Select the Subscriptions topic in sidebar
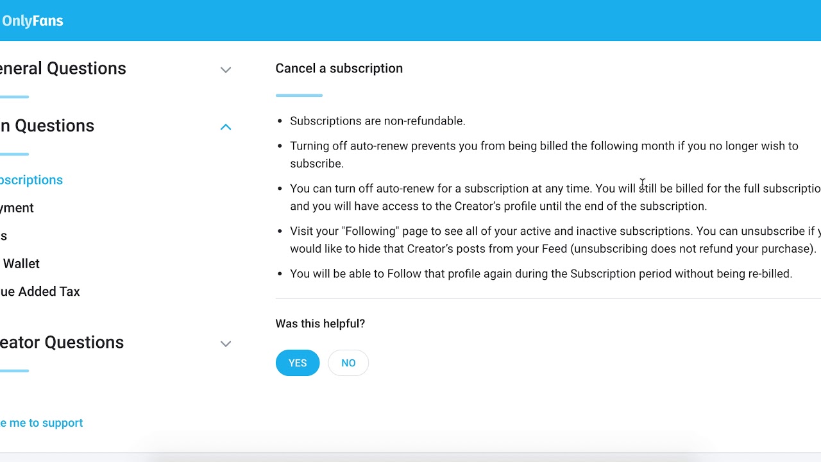The width and height of the screenshot is (821, 462). click(31, 180)
